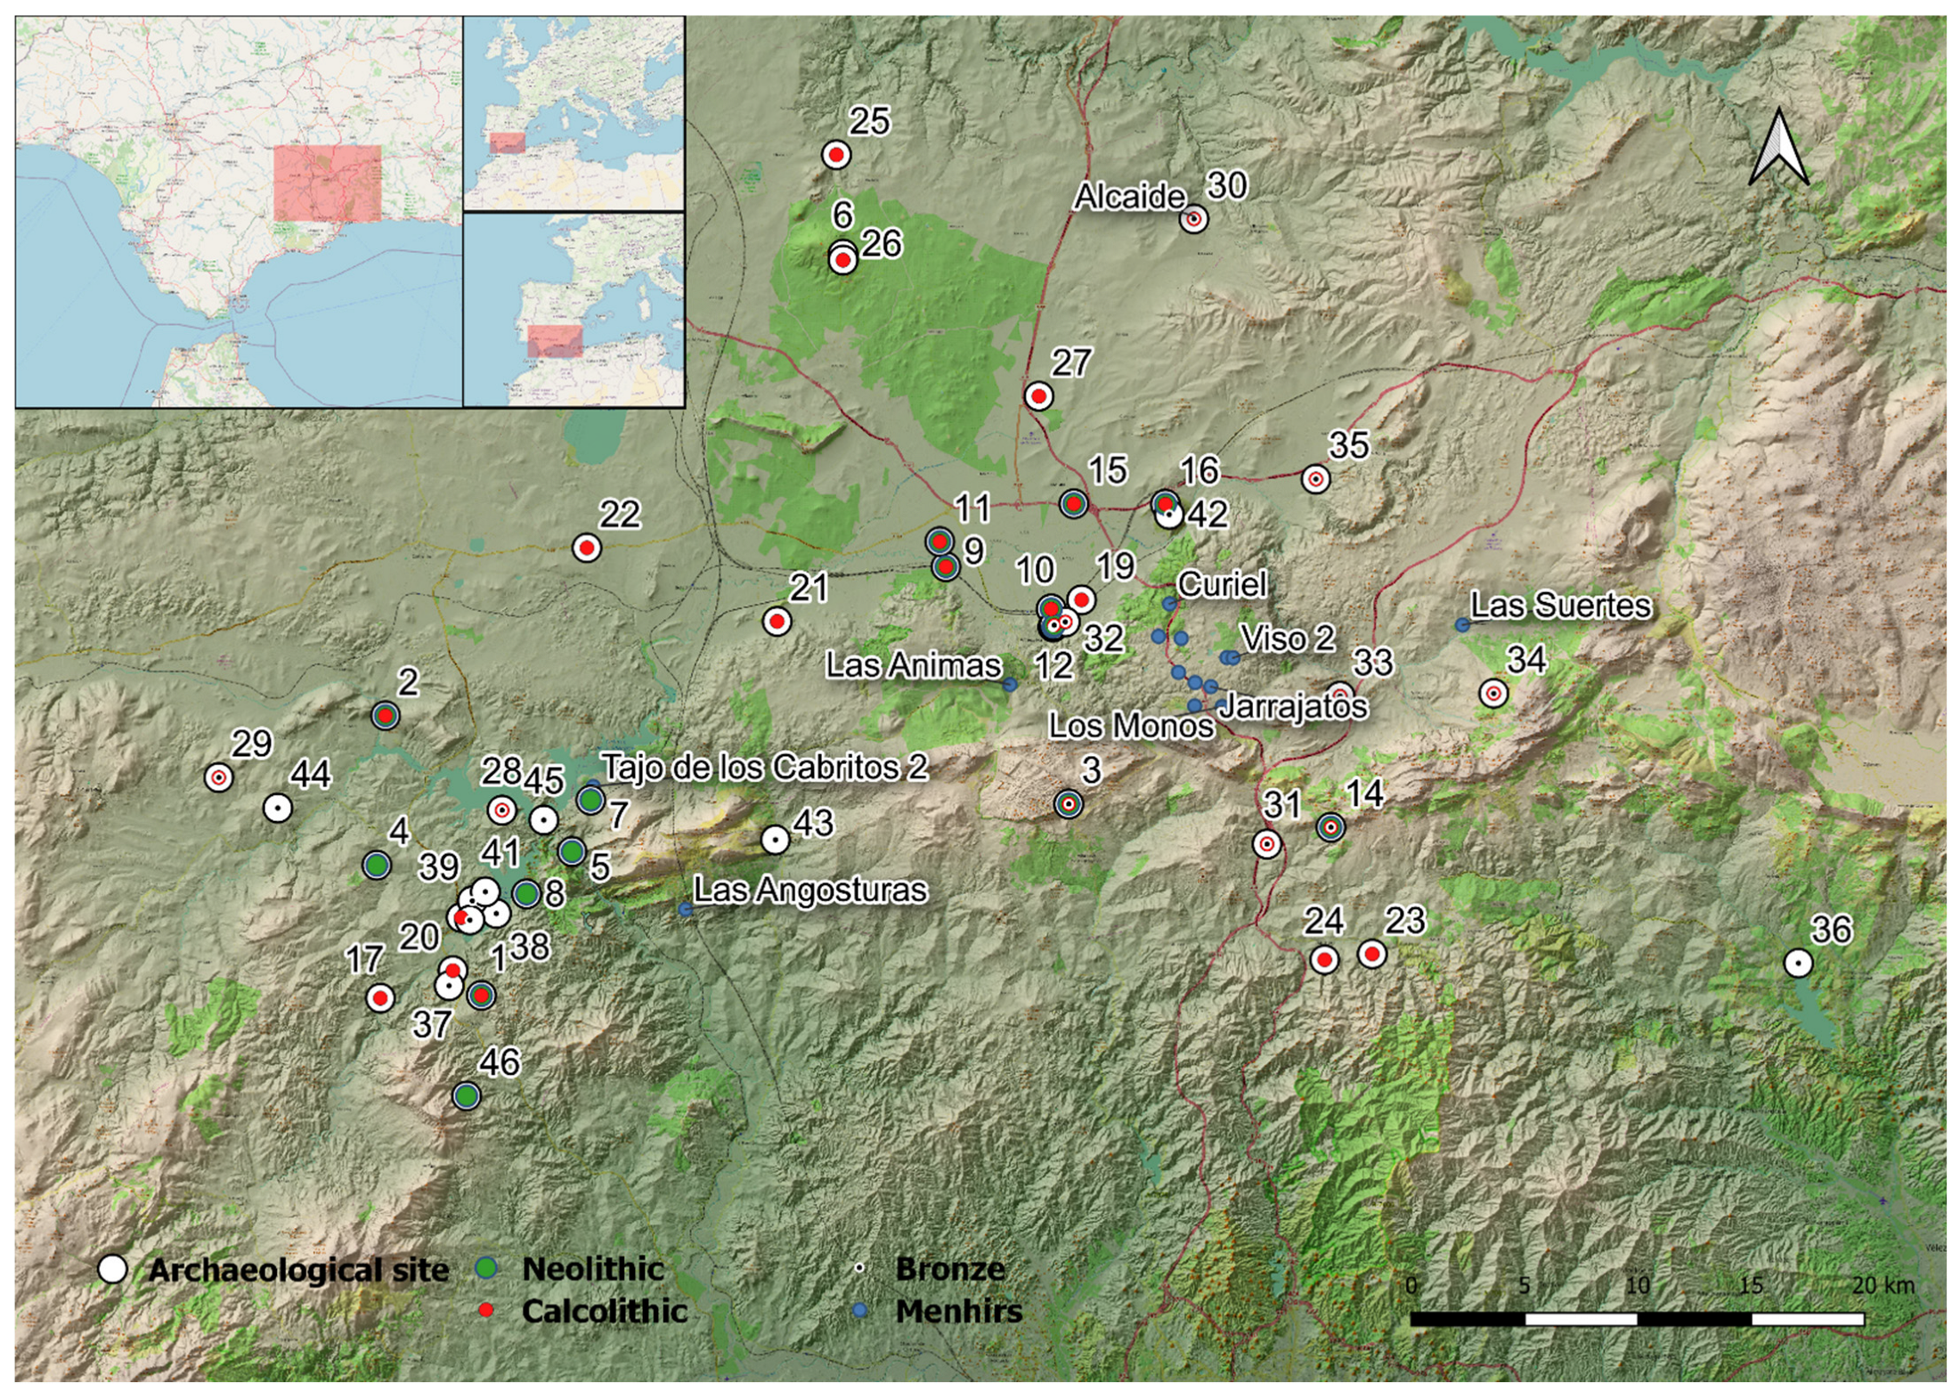Click the Menhirs blue legend symbol
Viewport: 1960px width, 1399px height.
859,1310
